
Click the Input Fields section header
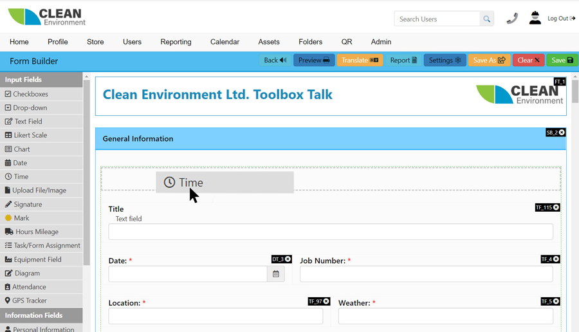click(x=41, y=79)
